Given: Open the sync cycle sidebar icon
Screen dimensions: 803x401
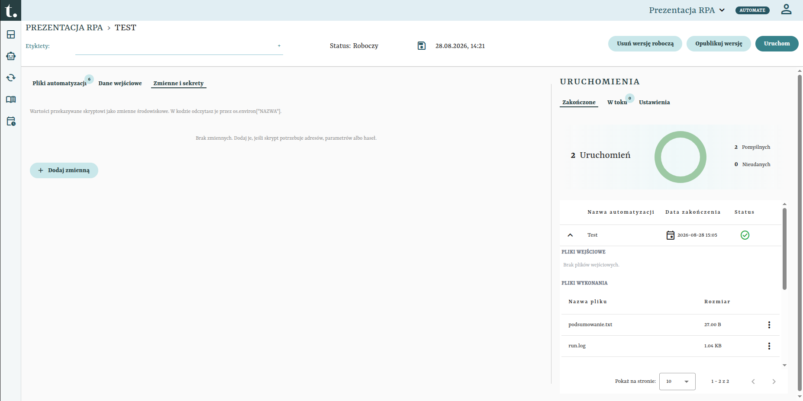Looking at the screenshot, I should coord(11,78).
